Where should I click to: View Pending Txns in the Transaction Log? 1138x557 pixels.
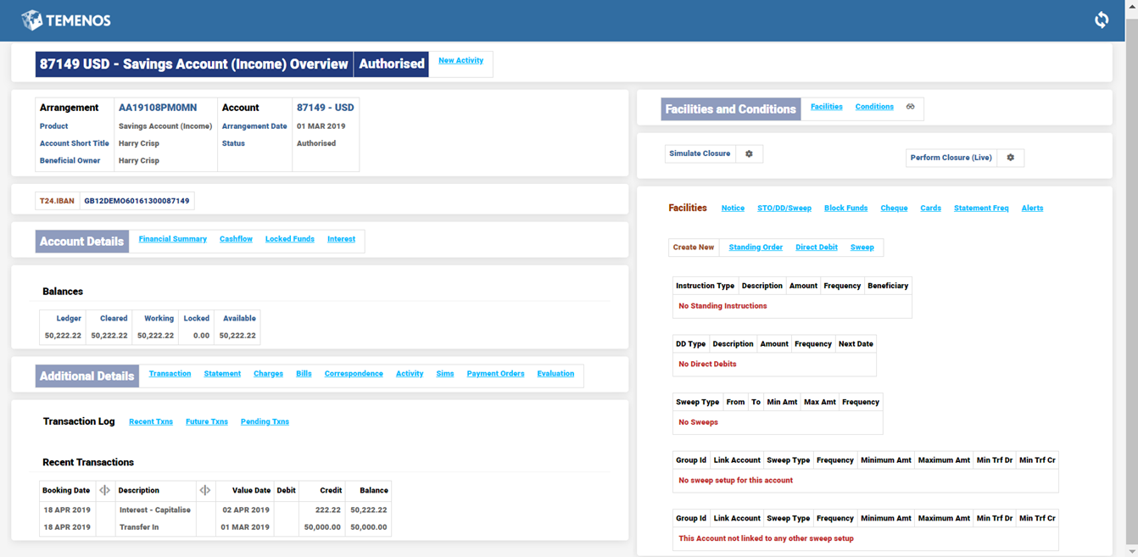(x=265, y=421)
